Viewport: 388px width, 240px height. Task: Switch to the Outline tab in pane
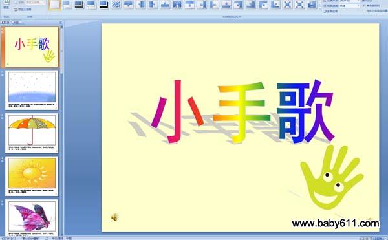pyautogui.click(x=16, y=22)
